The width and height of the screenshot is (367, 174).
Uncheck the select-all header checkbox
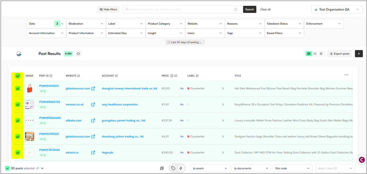18,76
